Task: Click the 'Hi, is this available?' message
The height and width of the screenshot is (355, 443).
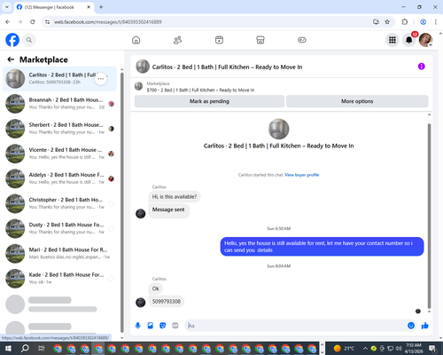Action: (x=175, y=197)
